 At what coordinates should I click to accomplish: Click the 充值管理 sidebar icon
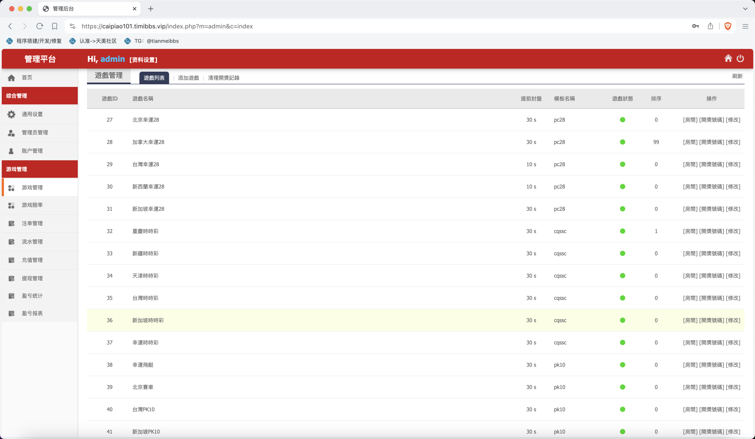point(12,260)
